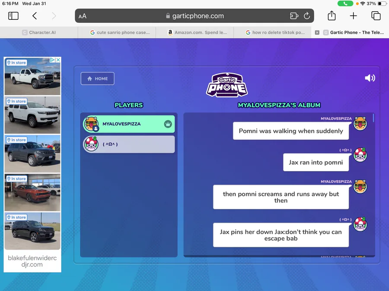Select player ( ^Ω^ ) in players list

[129, 144]
